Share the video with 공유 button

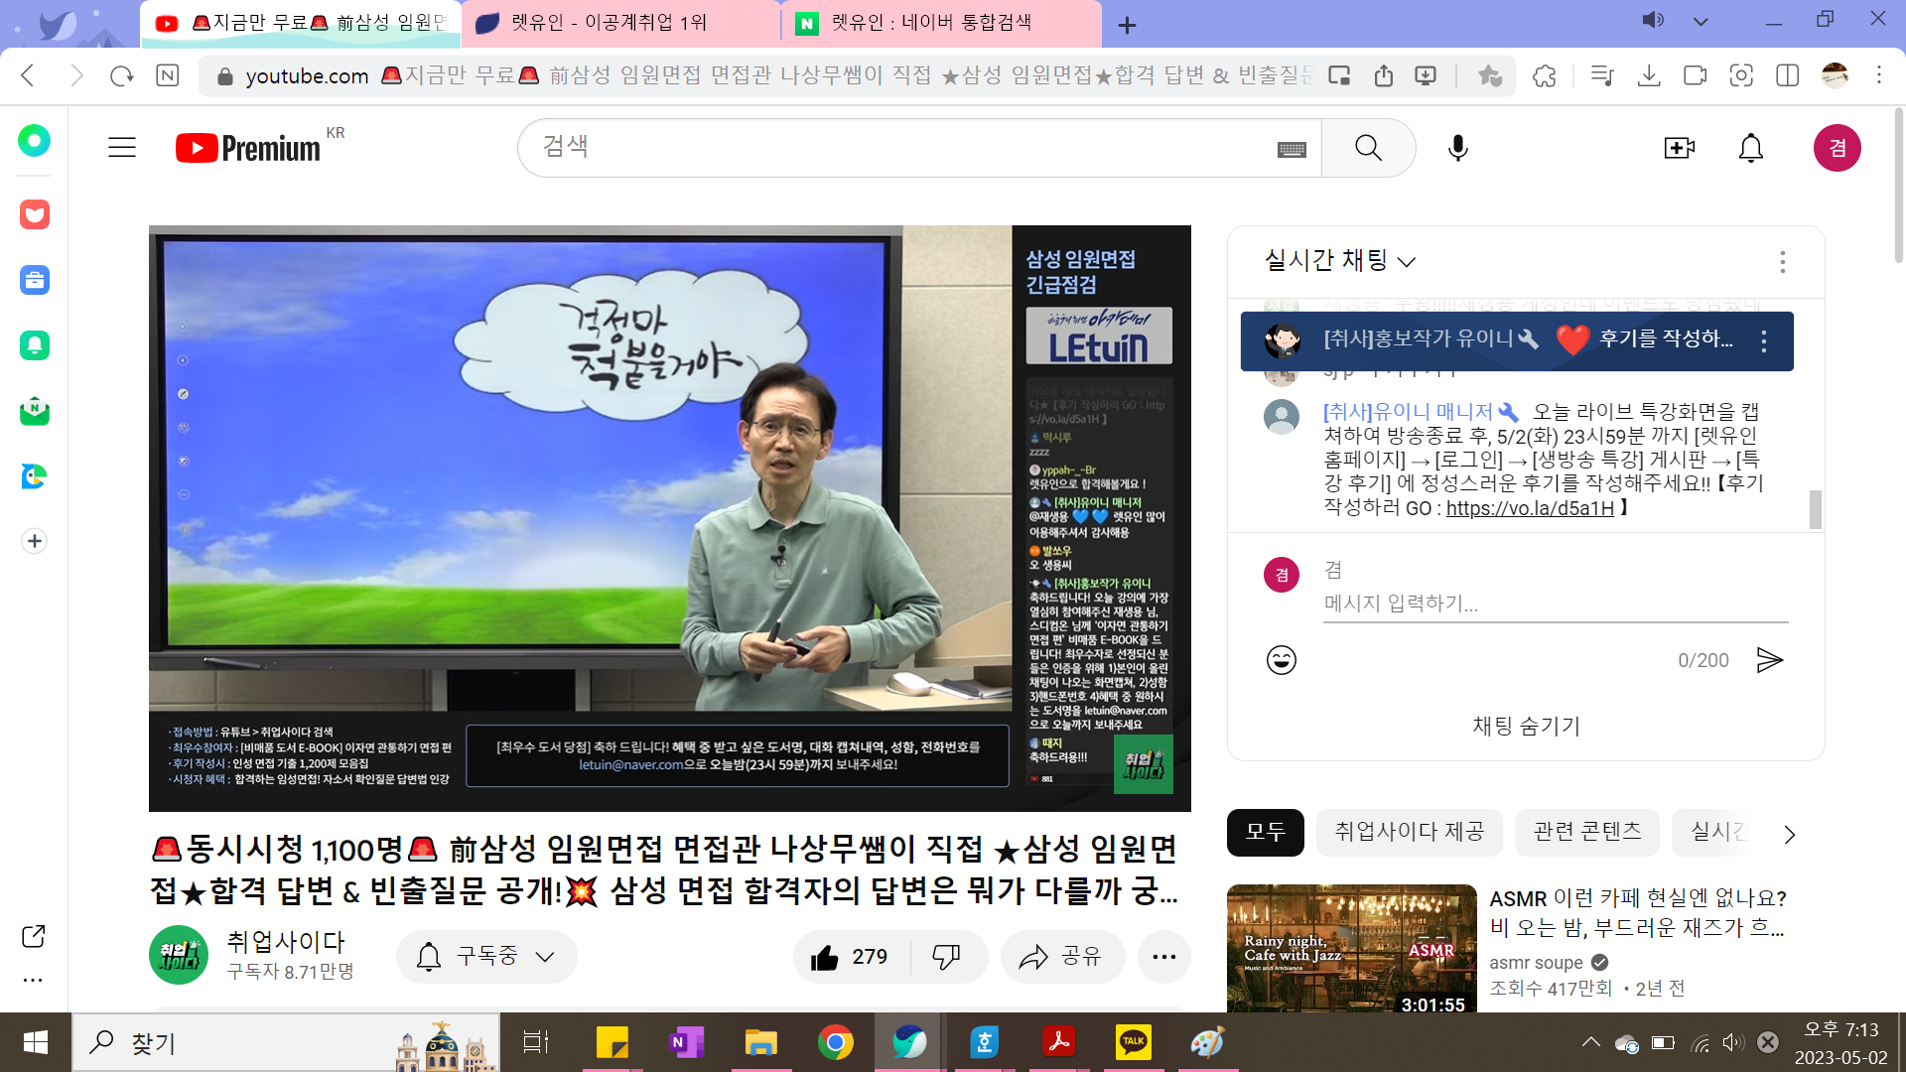(x=1063, y=957)
